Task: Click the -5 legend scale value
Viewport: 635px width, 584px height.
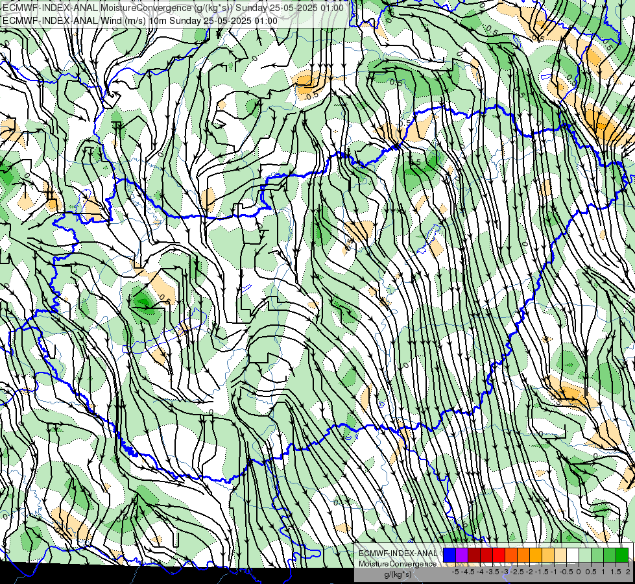Action: coord(455,572)
